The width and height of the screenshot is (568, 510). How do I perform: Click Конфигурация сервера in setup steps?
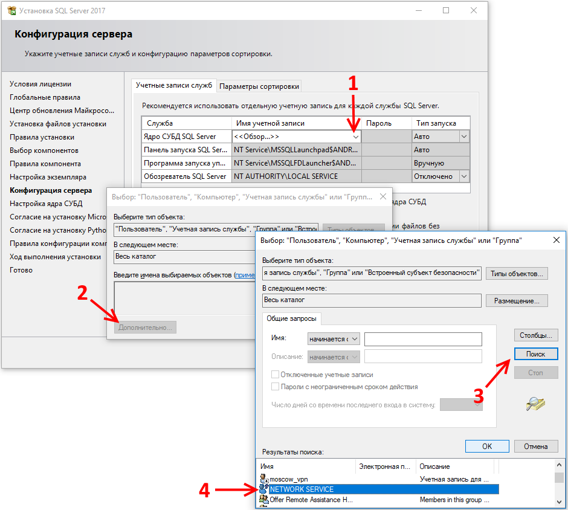click(x=51, y=190)
